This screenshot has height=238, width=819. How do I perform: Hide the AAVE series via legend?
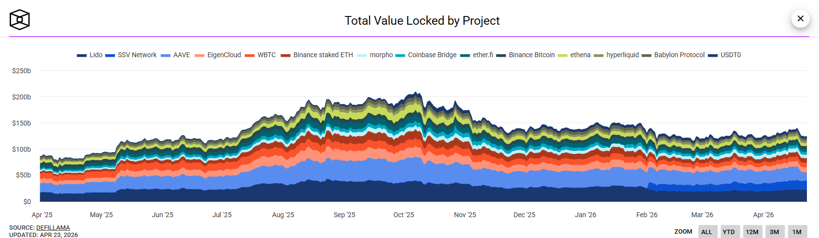pyautogui.click(x=175, y=55)
